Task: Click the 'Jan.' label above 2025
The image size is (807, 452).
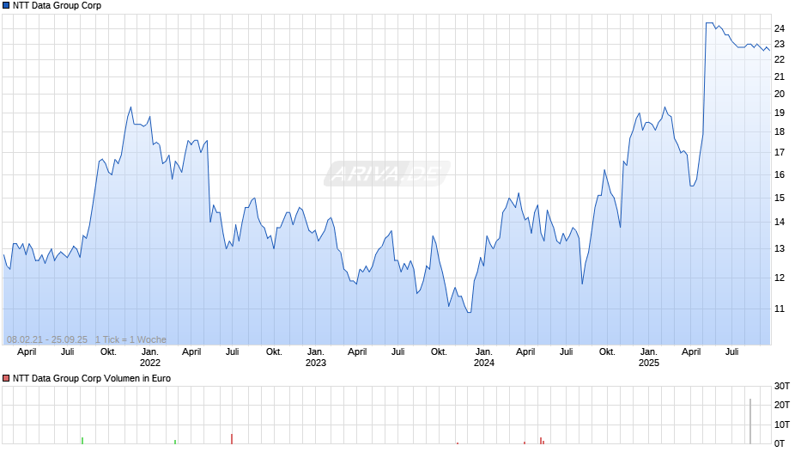Action: click(649, 352)
